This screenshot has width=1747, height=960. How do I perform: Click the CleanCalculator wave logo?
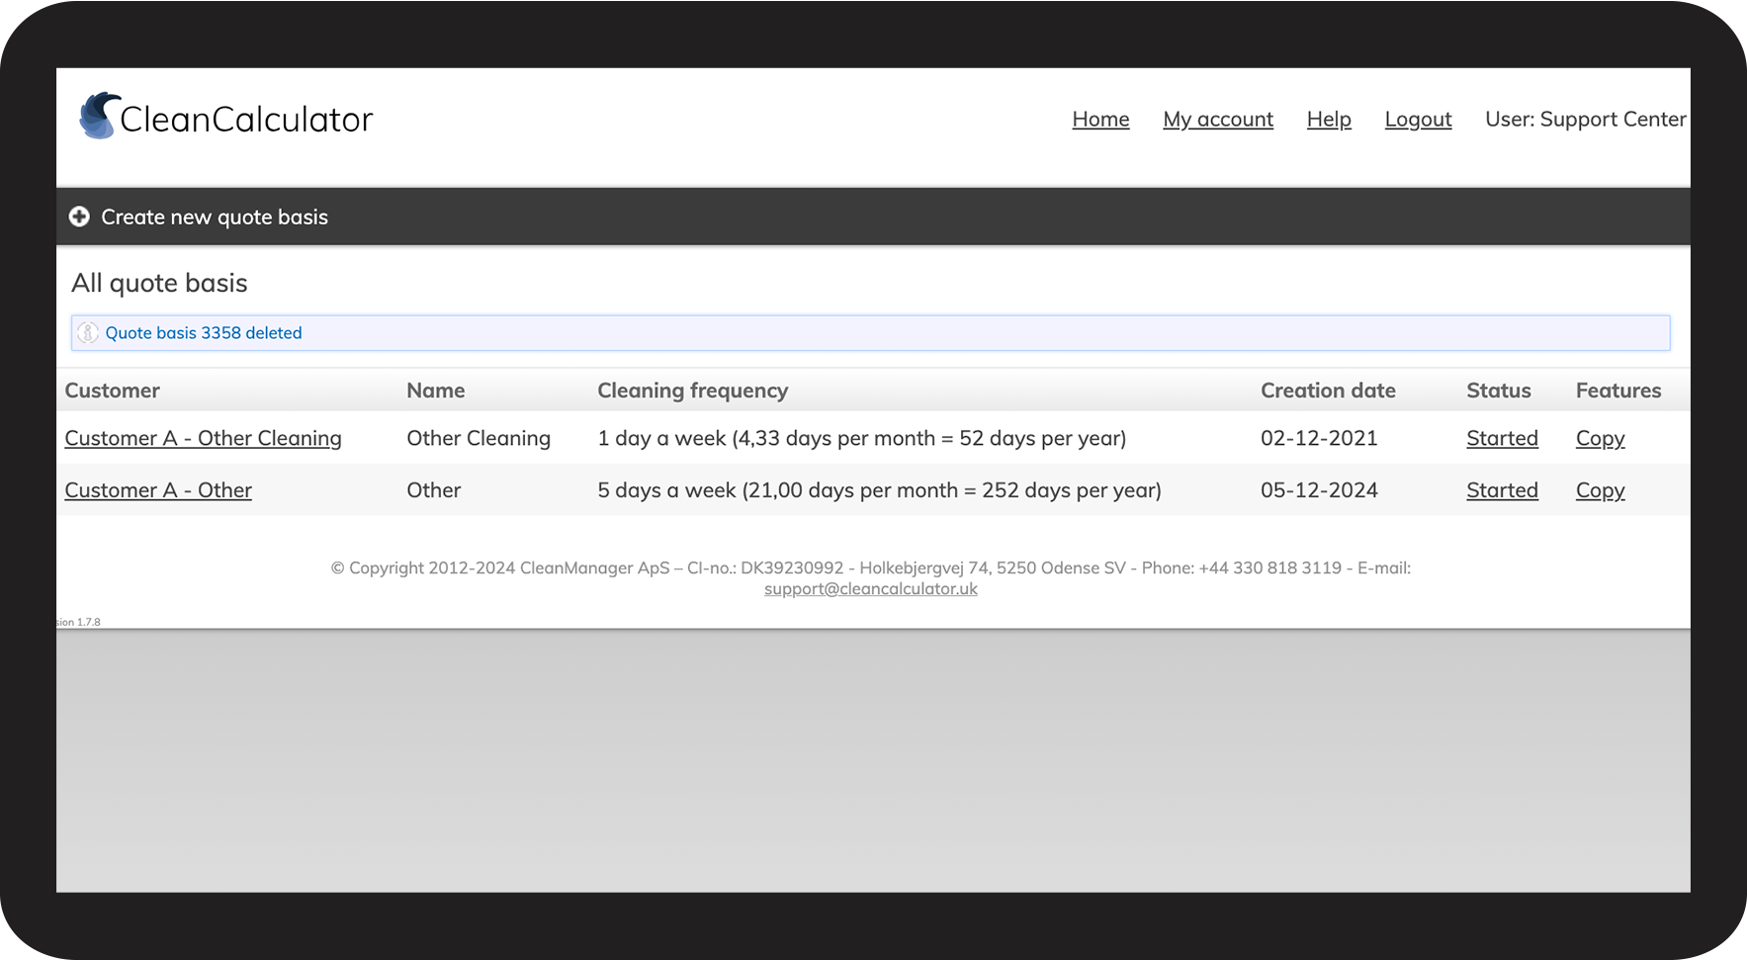[x=100, y=116]
